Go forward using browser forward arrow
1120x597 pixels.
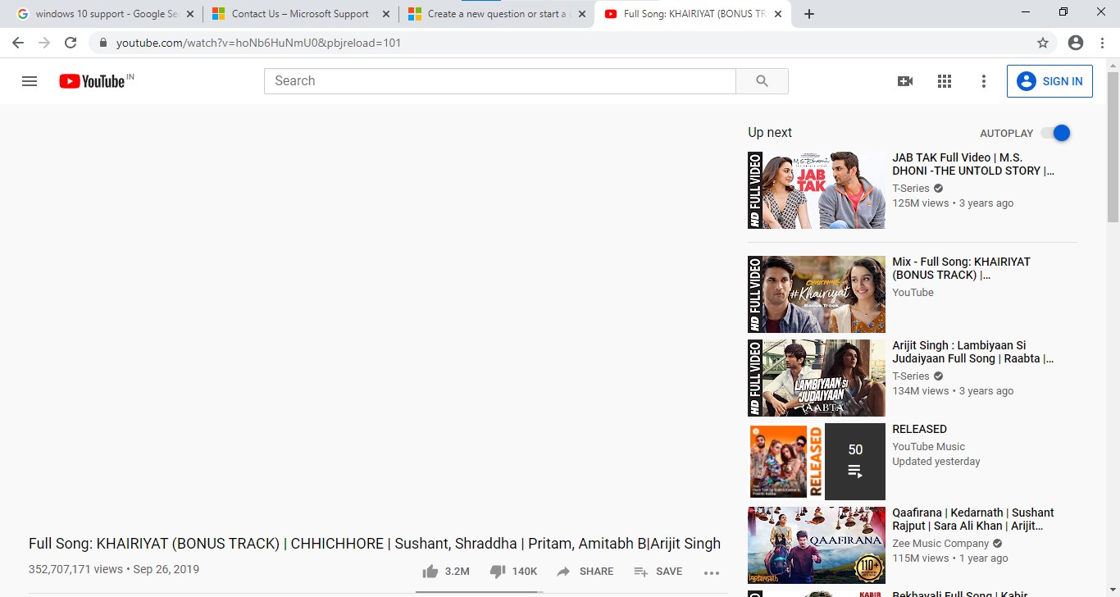pyautogui.click(x=44, y=43)
